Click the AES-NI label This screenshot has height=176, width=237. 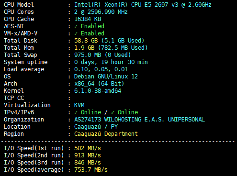click(14, 26)
